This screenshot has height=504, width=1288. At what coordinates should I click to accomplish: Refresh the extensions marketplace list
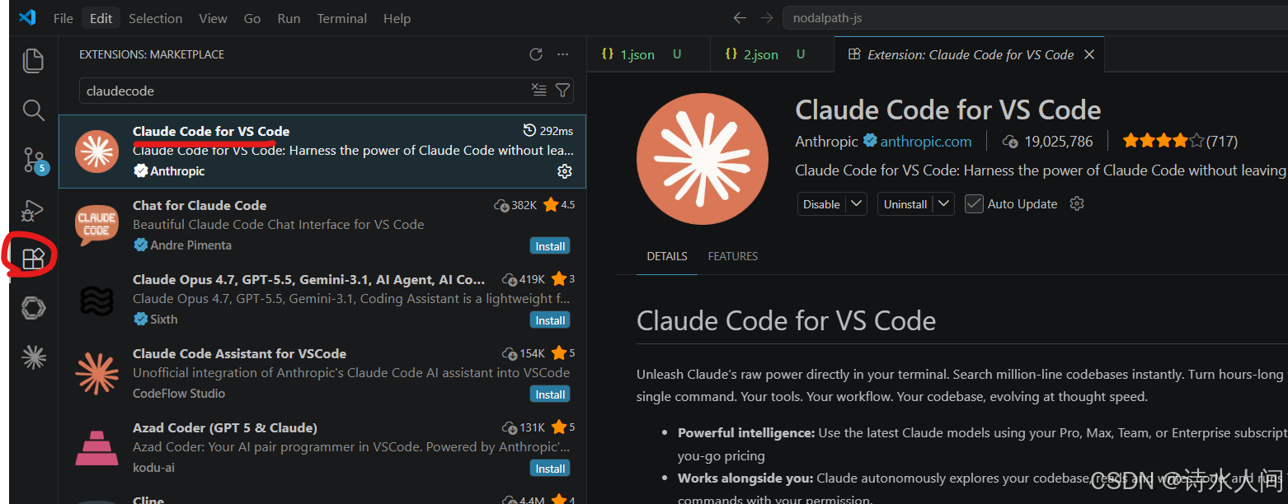pyautogui.click(x=536, y=54)
